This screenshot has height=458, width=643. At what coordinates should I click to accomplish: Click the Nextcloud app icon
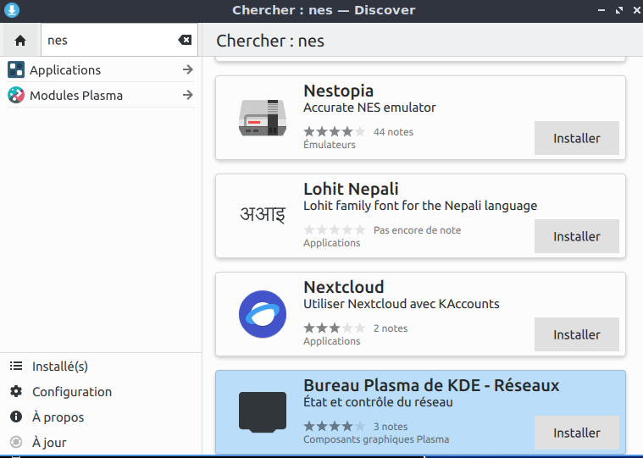click(262, 314)
